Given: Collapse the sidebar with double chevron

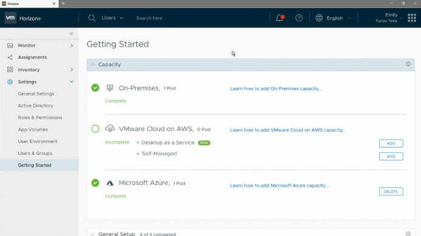Looking at the screenshot, I should 72,34.
